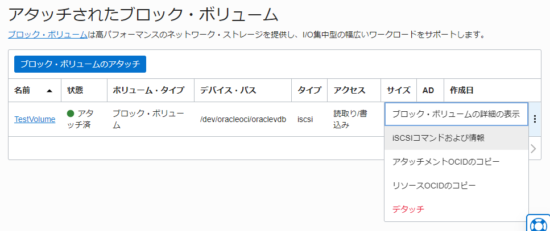Click the /dev/oracleoci/oraclevdb device path cell
550x231 pixels.
[243, 119]
